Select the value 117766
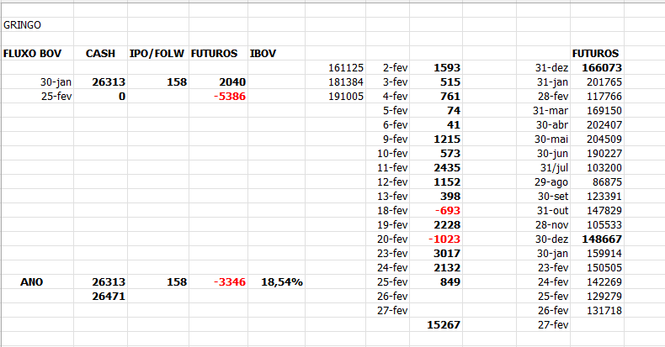Image resolution: width=665 pixels, height=347 pixels. point(597,97)
